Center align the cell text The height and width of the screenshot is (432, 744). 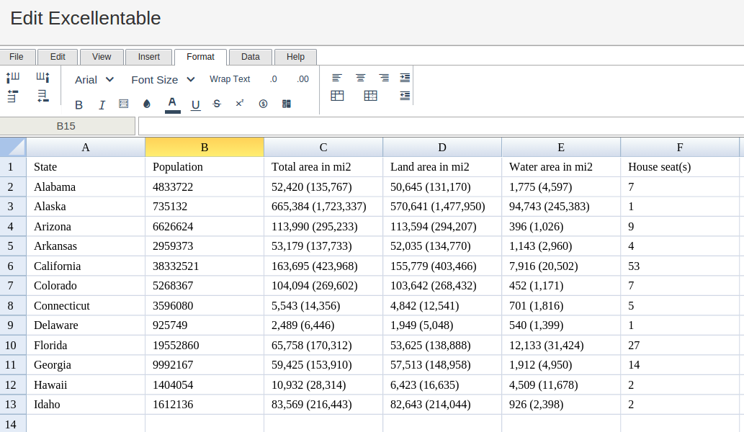[x=360, y=78]
